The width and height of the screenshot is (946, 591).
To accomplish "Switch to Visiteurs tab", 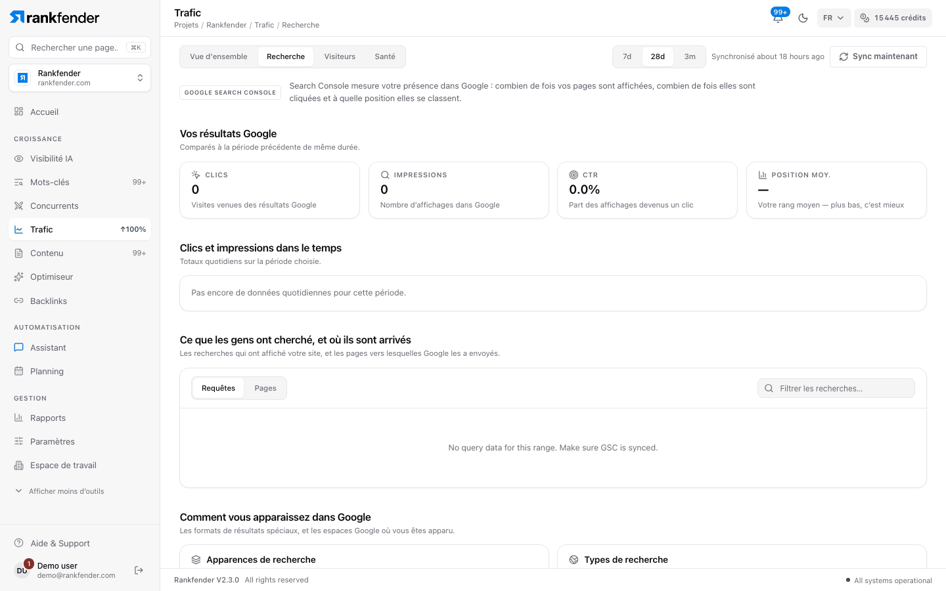I will coord(340,56).
